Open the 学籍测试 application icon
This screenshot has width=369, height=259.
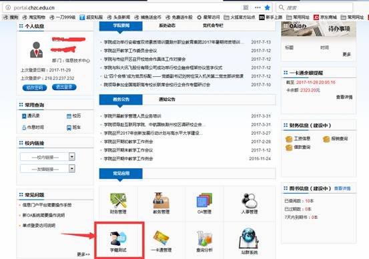(x=118, y=242)
